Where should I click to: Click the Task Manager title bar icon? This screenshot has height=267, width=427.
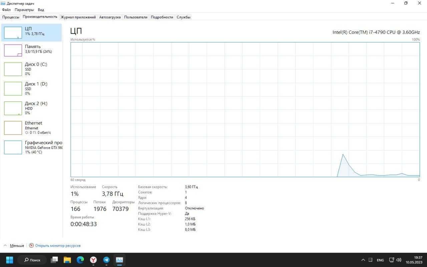(3, 3)
